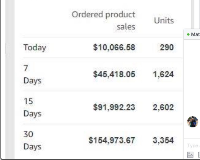The image size is (200, 160).
Task: Click the 7-day units count 1,624
Action: point(163,74)
